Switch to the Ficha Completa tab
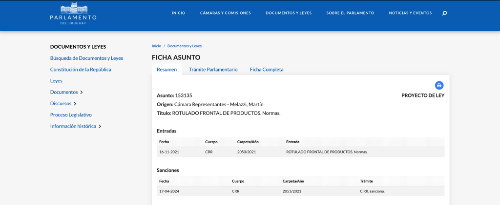The width and height of the screenshot is (500, 205). point(267,70)
